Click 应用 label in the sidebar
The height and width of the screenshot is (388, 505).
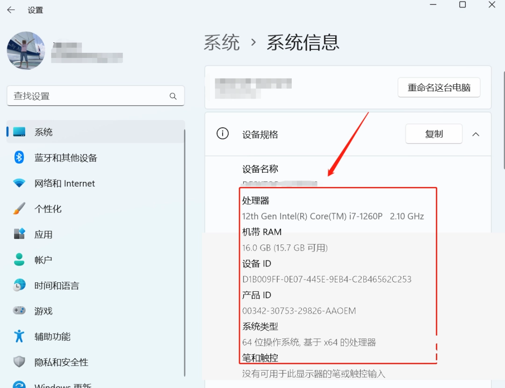(x=43, y=234)
